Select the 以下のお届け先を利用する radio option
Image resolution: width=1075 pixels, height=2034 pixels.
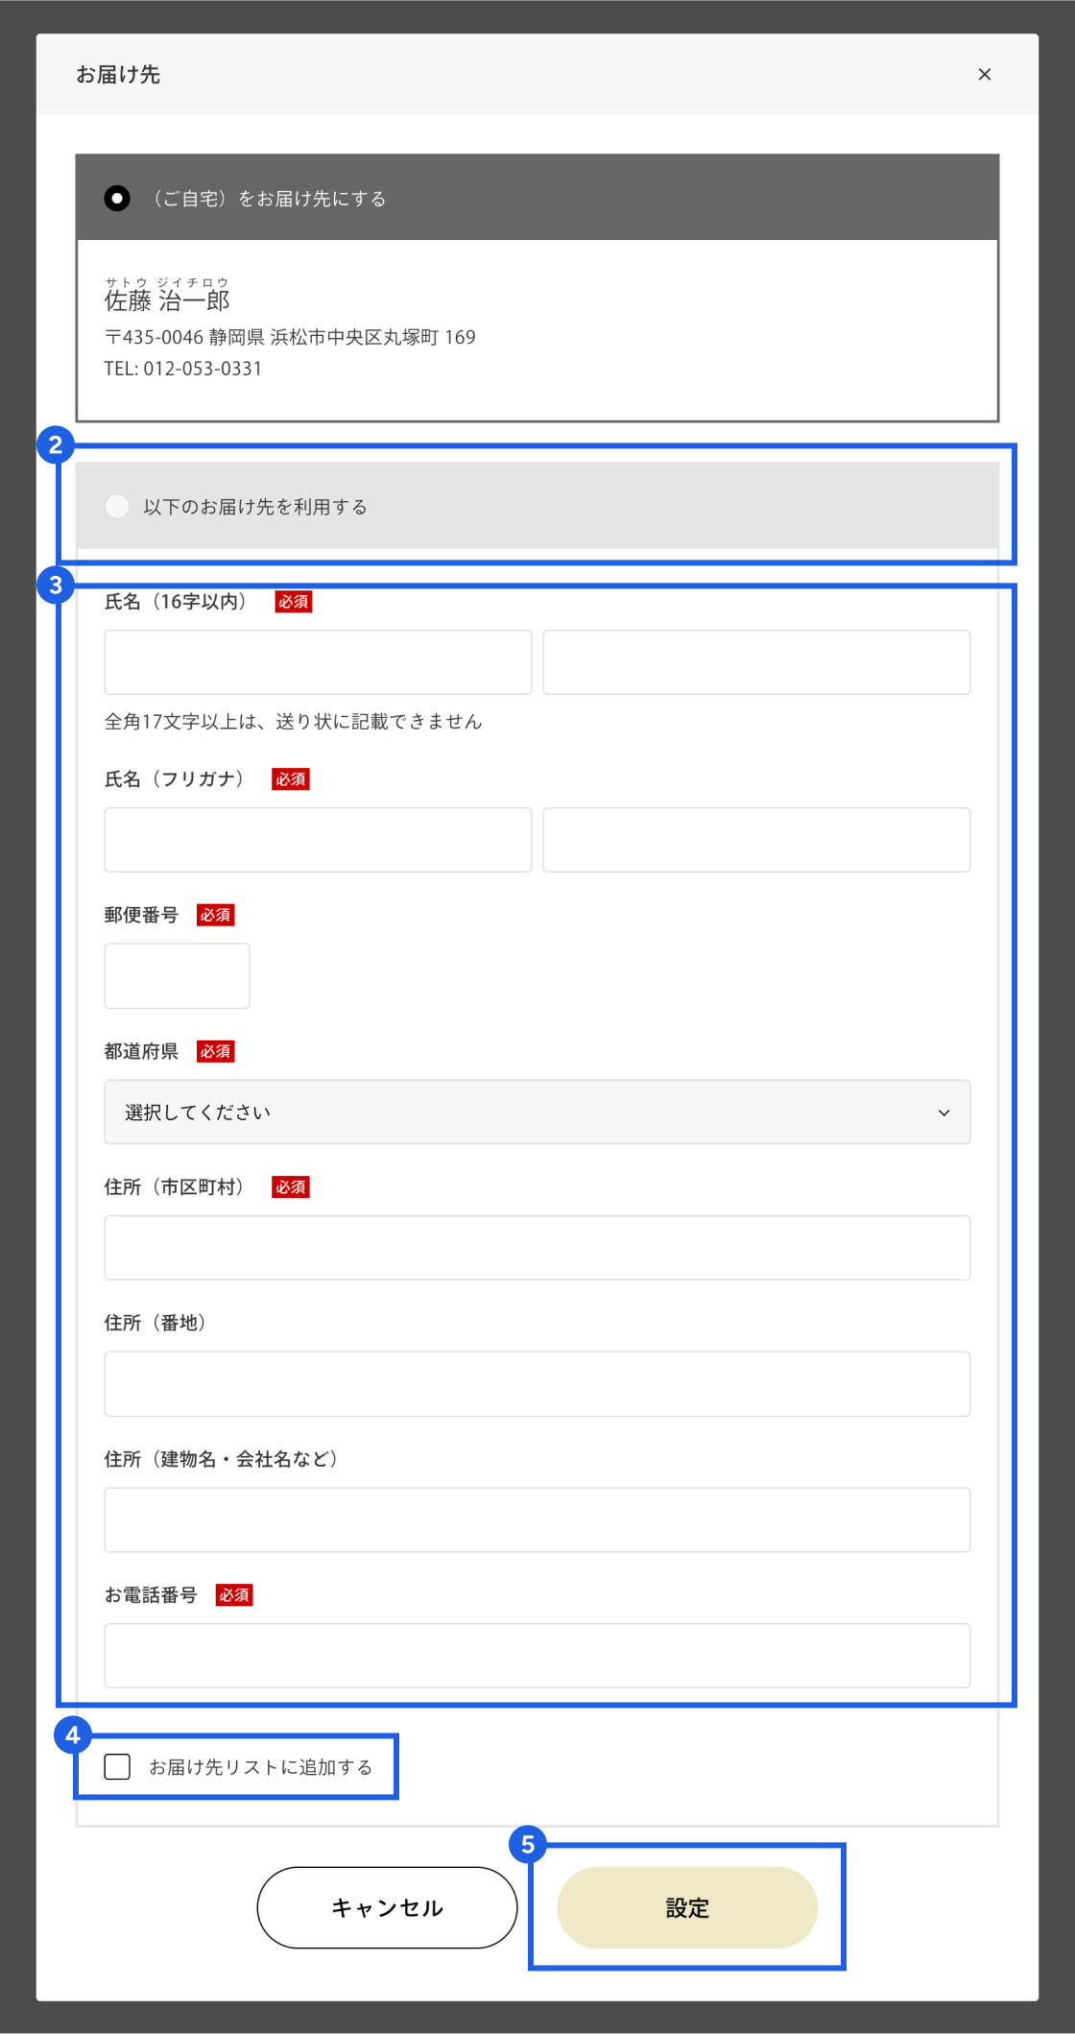pyautogui.click(x=117, y=506)
